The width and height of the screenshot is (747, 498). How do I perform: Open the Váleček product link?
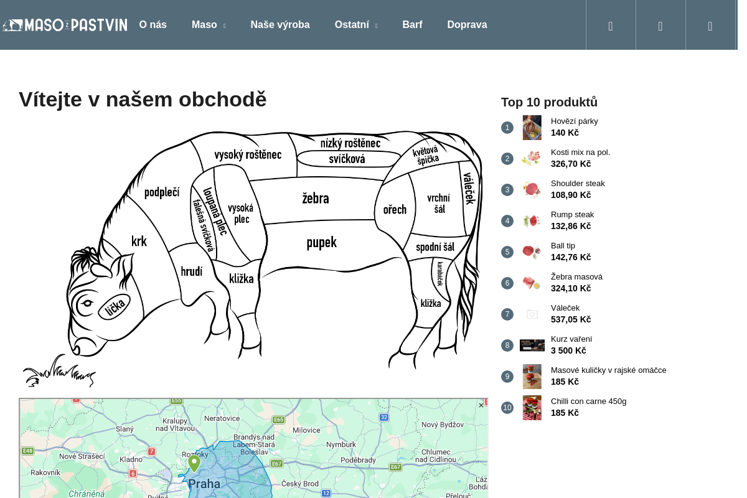pos(565,308)
